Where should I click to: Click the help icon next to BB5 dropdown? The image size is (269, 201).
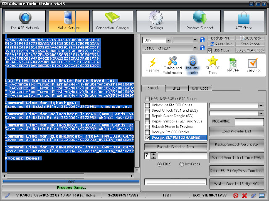pyautogui.click(x=203, y=40)
